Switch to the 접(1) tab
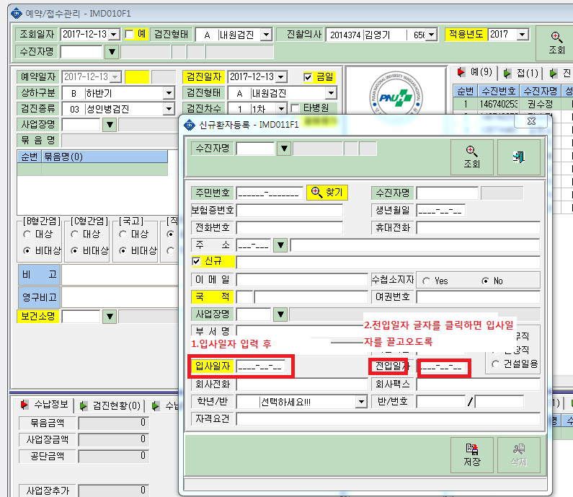 coord(520,74)
